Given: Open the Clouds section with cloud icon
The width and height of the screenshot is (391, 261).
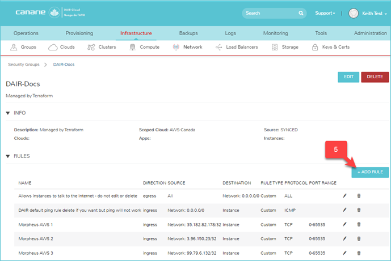Looking at the screenshot, I should (x=61, y=48).
